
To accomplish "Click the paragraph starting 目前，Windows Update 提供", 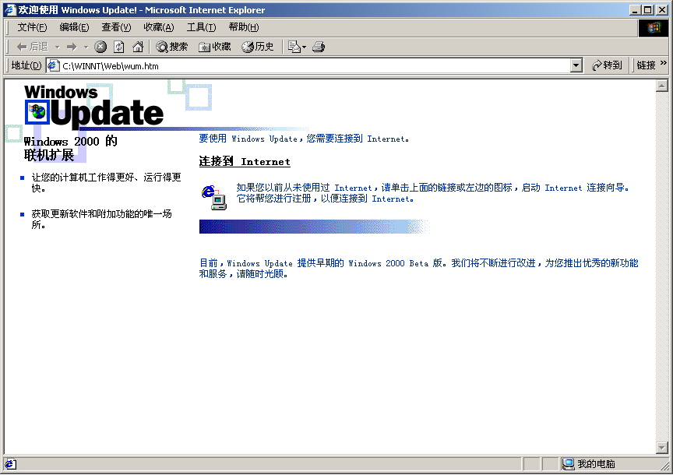I will click(x=418, y=268).
